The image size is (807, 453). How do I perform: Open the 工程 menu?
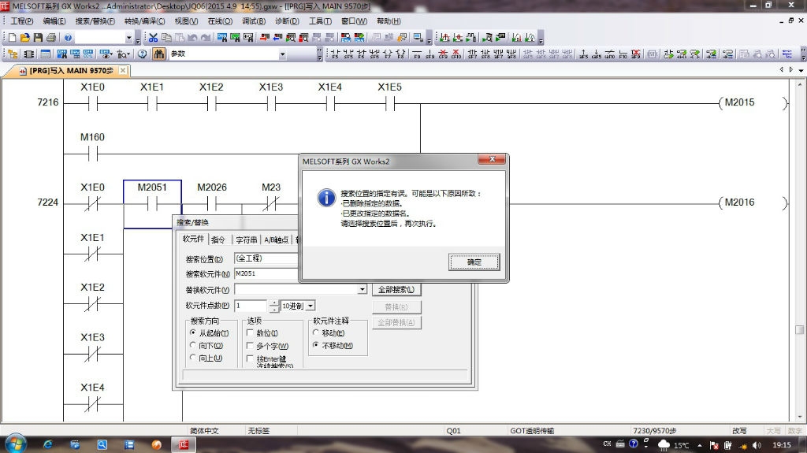coord(21,21)
